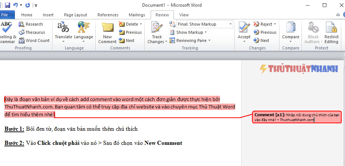Click the Reject change icon
The image size is (345, 166).
256,24
